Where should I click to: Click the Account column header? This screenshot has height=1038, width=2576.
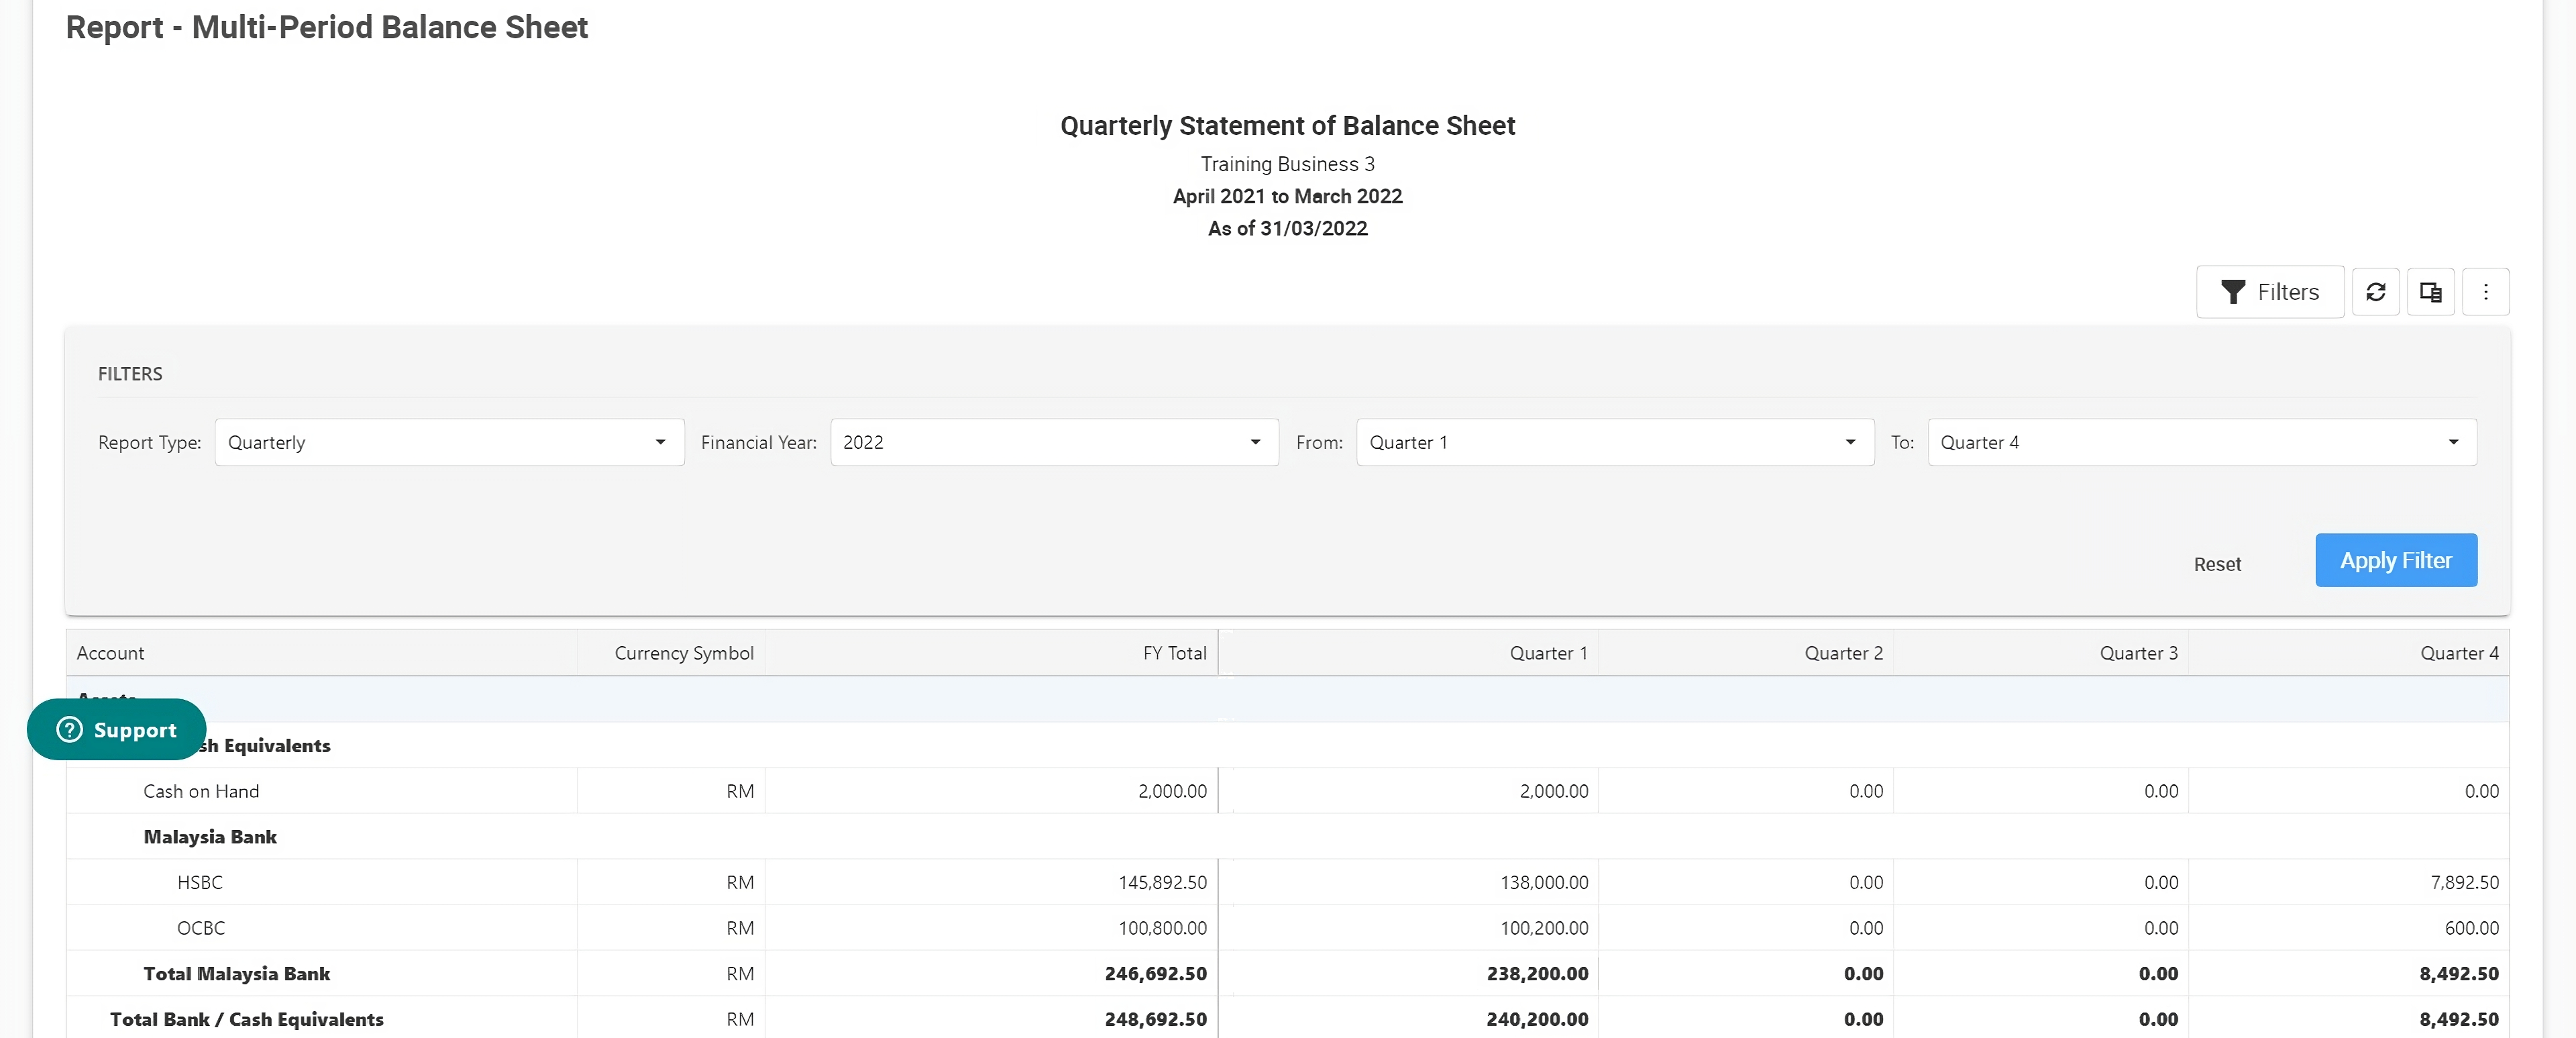point(321,653)
